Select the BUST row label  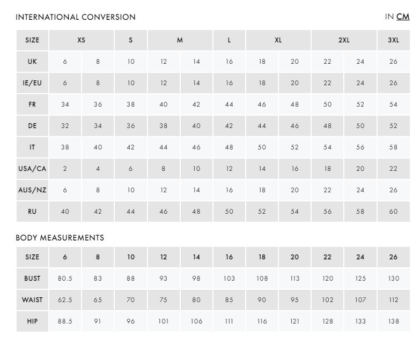coord(32,279)
